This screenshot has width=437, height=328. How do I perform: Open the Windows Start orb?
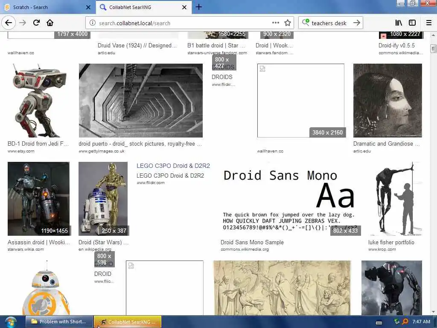(10, 322)
